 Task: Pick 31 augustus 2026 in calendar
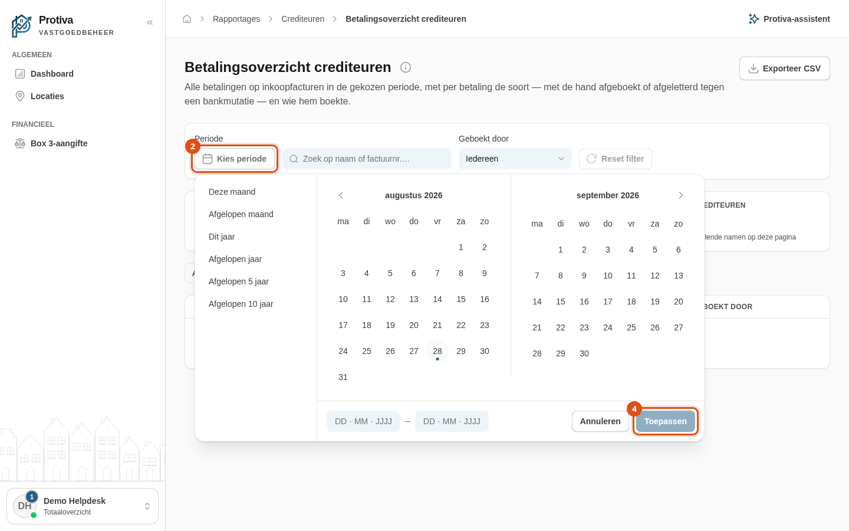click(343, 377)
